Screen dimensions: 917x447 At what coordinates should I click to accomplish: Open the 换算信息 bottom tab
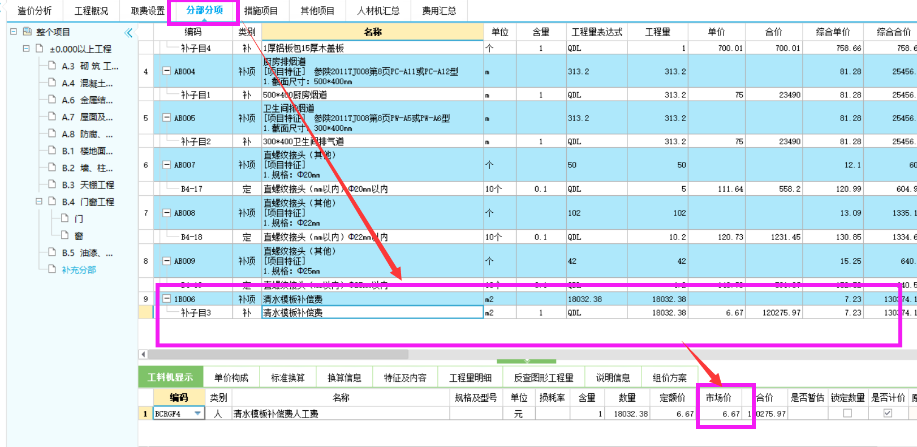click(x=344, y=377)
